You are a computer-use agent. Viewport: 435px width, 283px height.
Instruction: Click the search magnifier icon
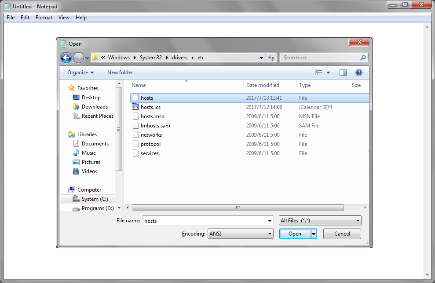[x=363, y=58]
